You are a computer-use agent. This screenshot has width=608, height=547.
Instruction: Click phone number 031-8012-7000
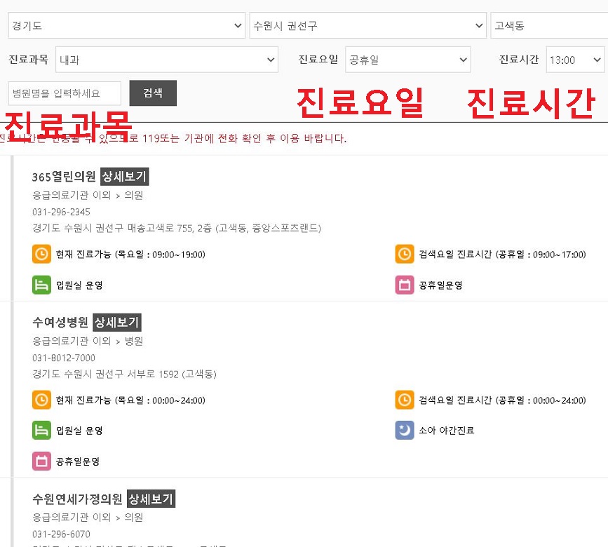(64, 358)
